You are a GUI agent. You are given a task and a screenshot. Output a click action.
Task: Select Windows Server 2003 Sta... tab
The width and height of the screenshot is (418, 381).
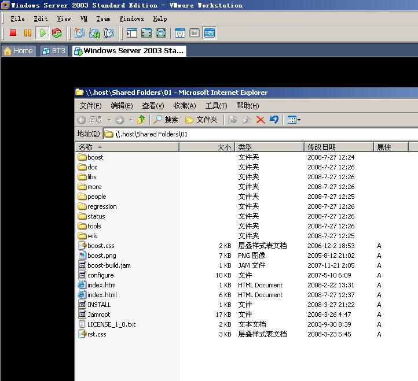[129, 51]
